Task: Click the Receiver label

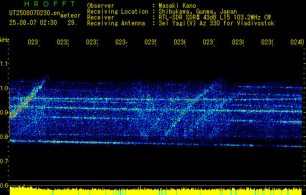Action: [101, 18]
